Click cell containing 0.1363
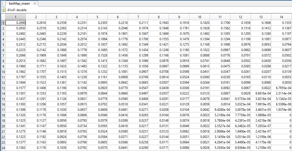The height and width of the screenshot is (151, 292). 16,148
